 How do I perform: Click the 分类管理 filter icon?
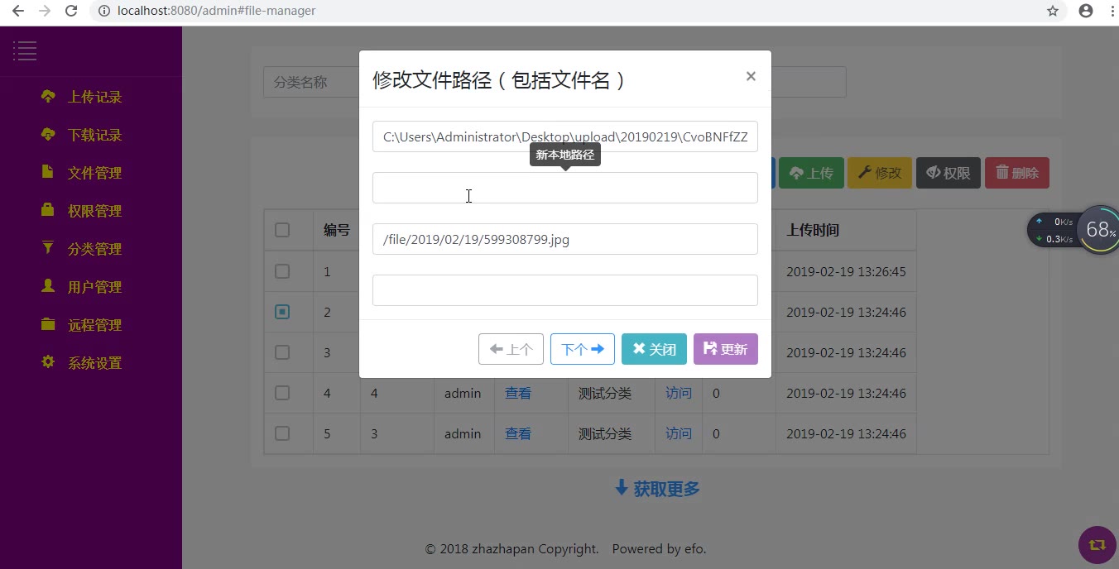click(48, 248)
